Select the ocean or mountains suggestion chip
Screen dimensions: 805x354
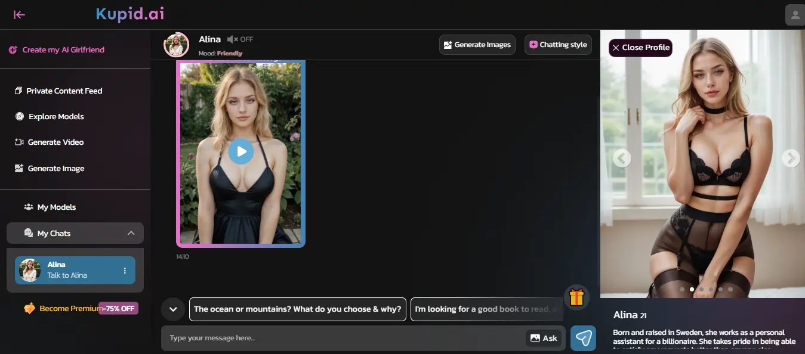(x=297, y=309)
